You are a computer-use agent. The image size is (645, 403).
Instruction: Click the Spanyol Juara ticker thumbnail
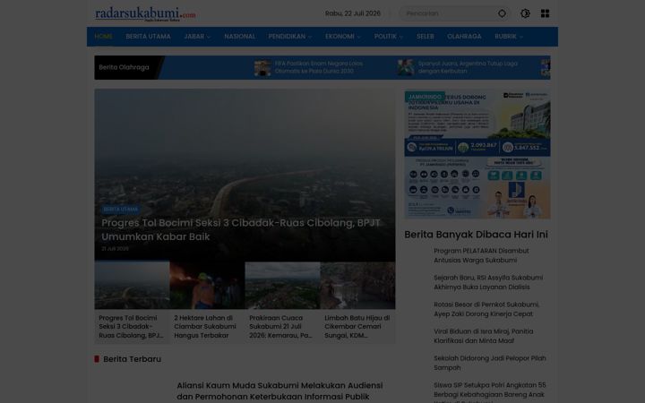pos(406,67)
